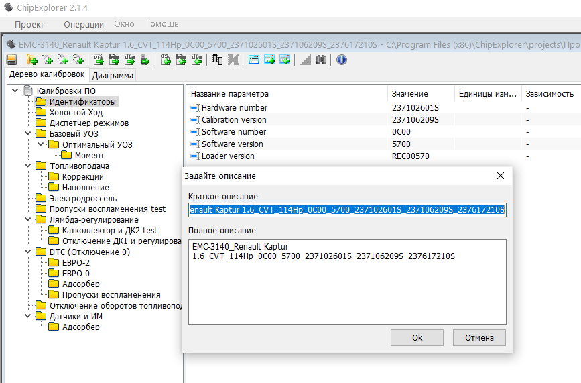The width and height of the screenshot is (581, 383).
Task: Click the binoculars search icon
Action: [321, 60]
